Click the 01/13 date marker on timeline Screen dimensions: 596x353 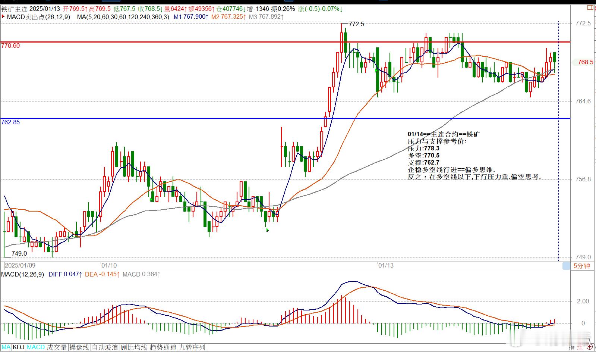(x=386, y=266)
